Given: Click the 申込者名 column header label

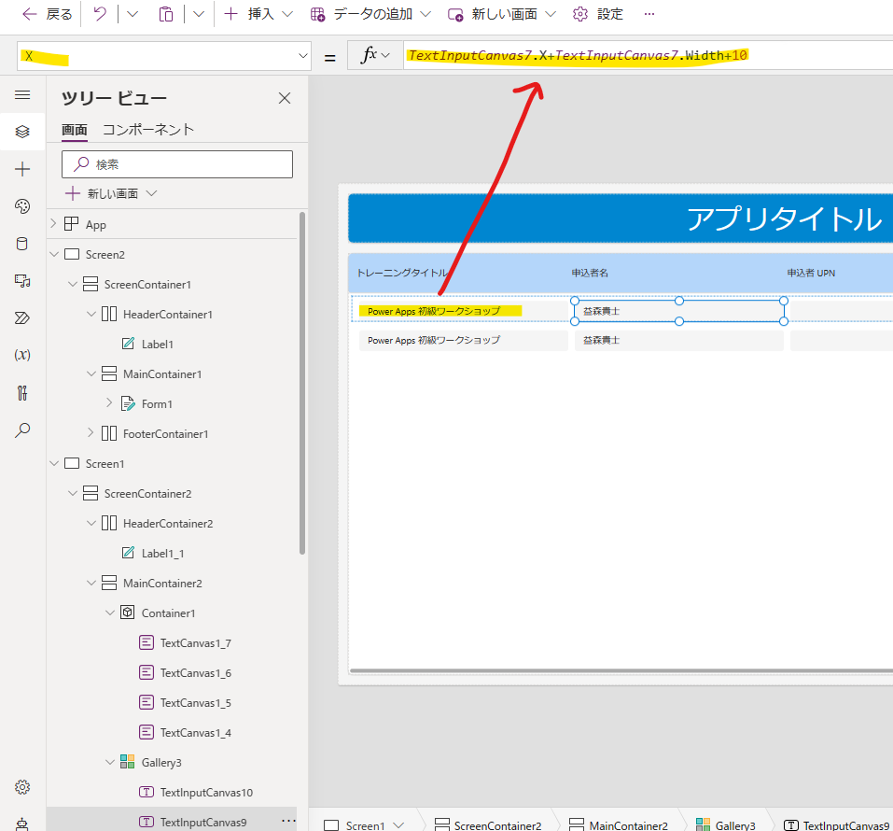Looking at the screenshot, I should pyautogui.click(x=590, y=273).
